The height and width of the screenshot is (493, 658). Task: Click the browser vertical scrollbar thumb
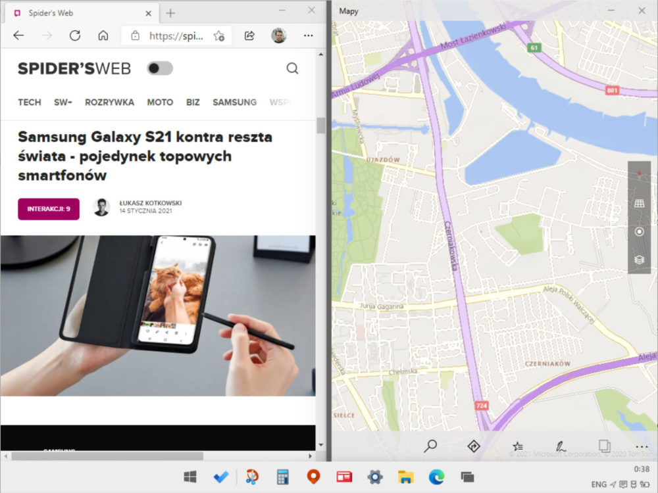(321, 126)
